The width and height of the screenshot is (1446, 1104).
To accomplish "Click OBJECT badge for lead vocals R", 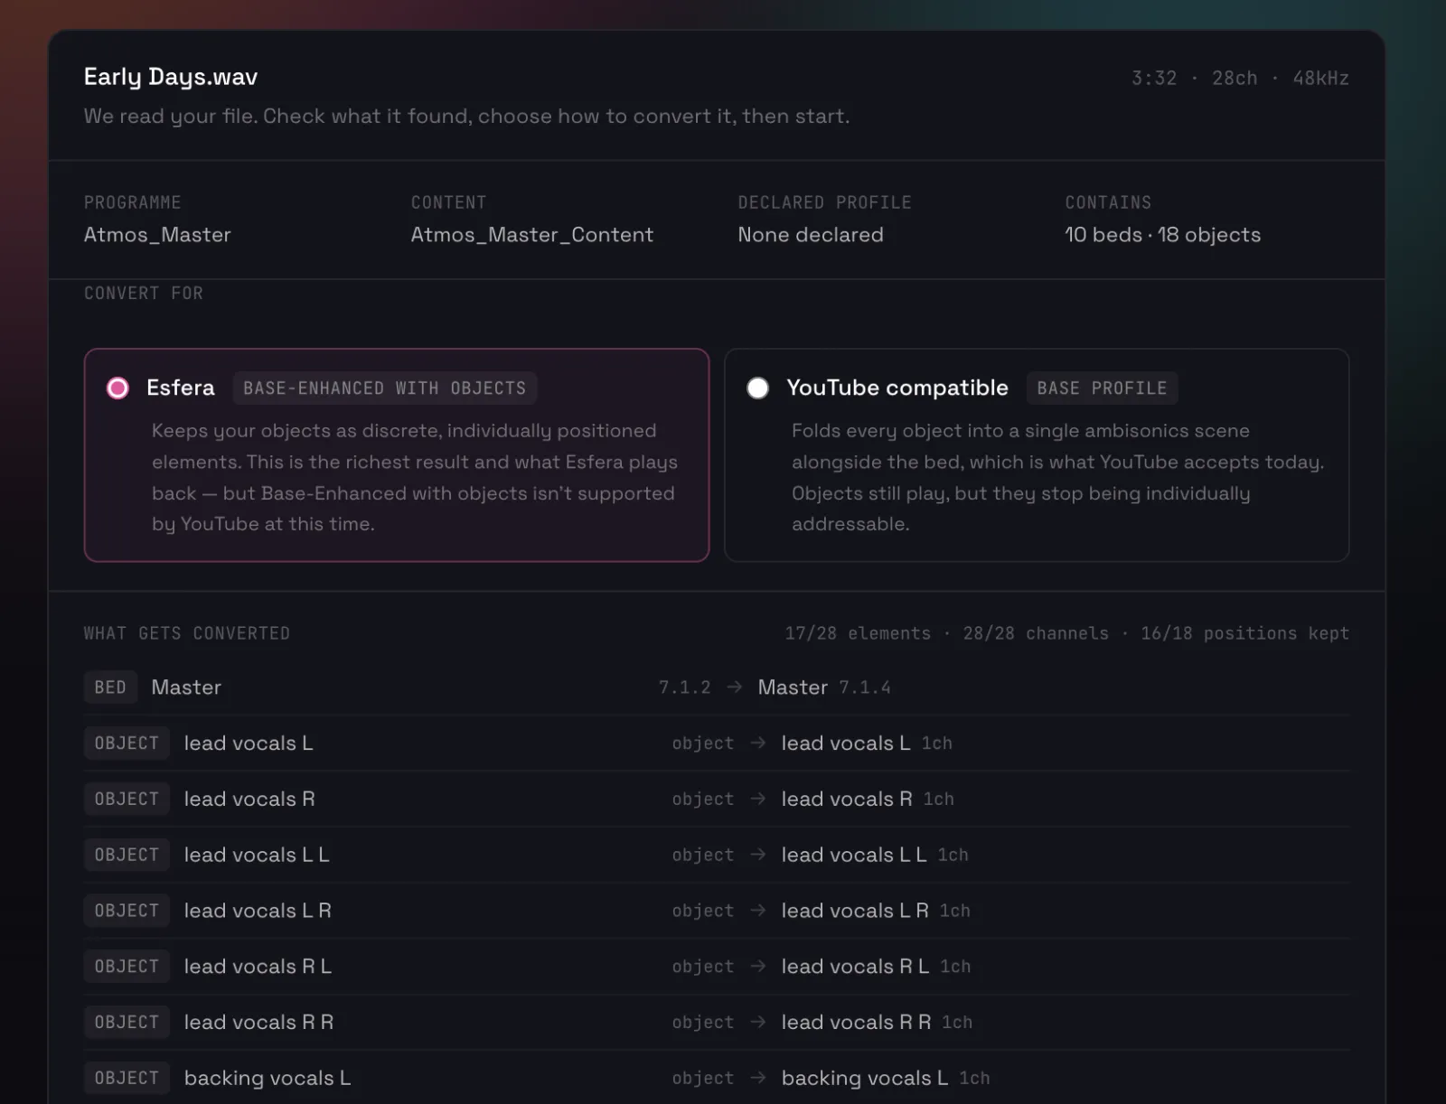I will click(127, 799).
